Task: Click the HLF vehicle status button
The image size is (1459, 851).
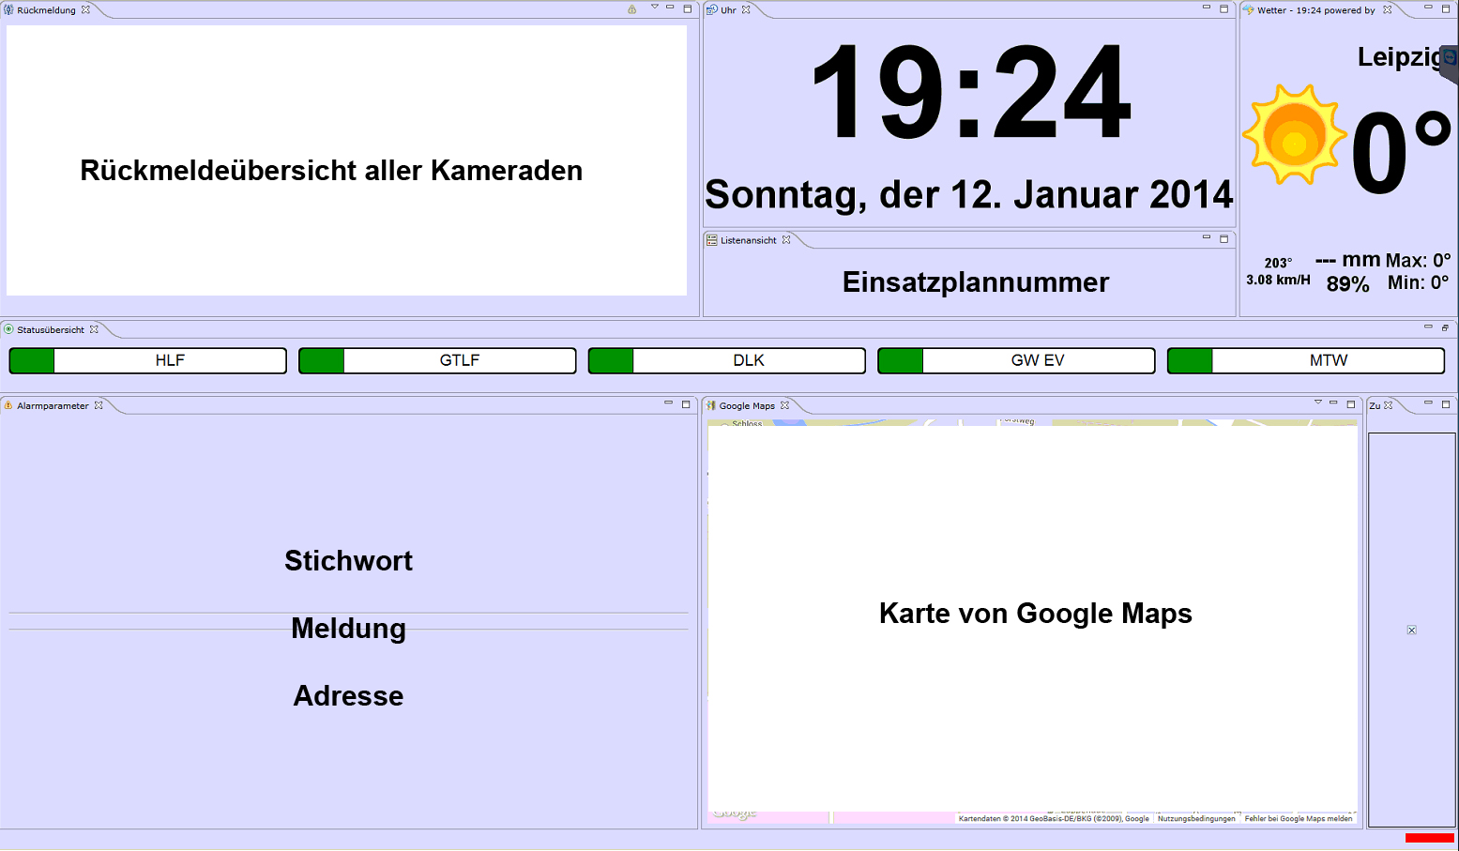Action: pos(170,360)
